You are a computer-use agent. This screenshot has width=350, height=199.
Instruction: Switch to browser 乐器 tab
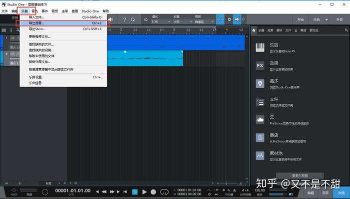click(x=261, y=30)
